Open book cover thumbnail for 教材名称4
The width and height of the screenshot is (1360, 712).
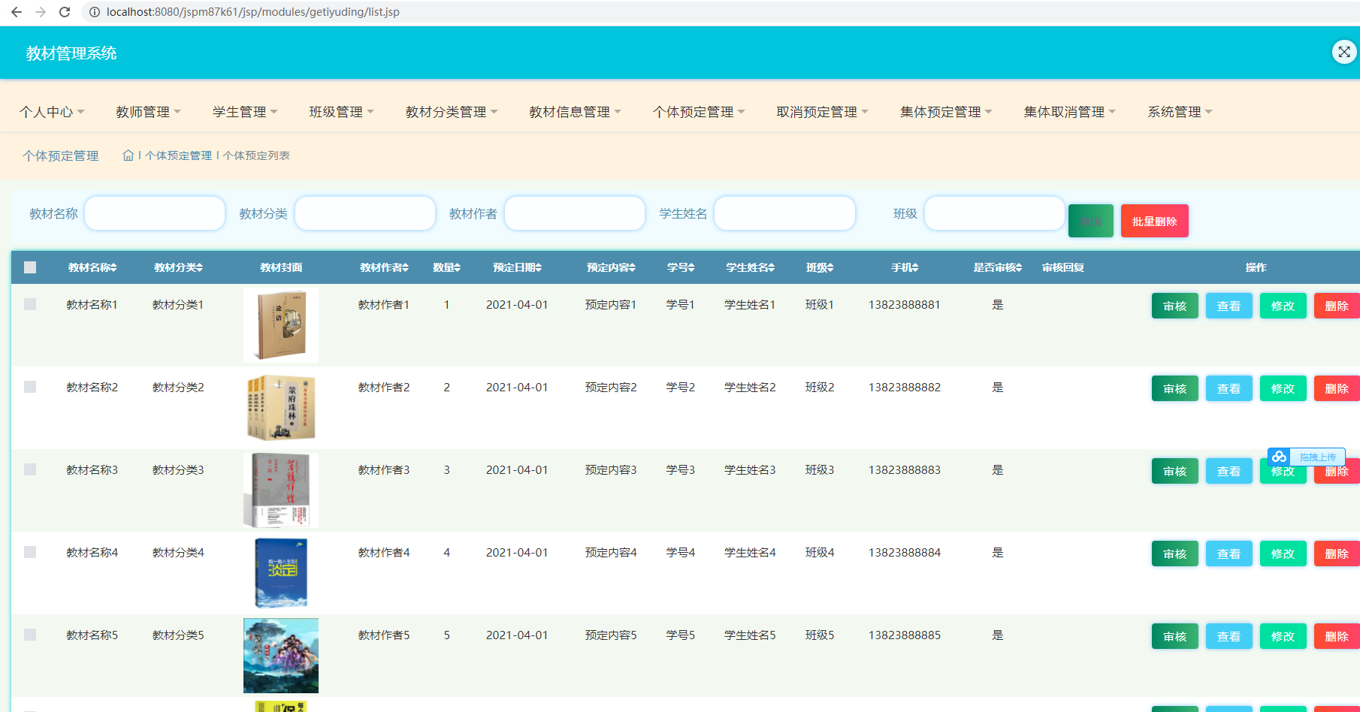tap(281, 573)
